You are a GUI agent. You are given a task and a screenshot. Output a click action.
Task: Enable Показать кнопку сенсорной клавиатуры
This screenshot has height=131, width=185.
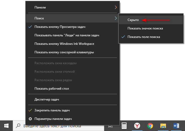tap(73, 52)
